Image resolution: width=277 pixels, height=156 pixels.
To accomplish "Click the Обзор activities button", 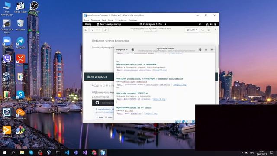I will pyautogui.click(x=88, y=24).
